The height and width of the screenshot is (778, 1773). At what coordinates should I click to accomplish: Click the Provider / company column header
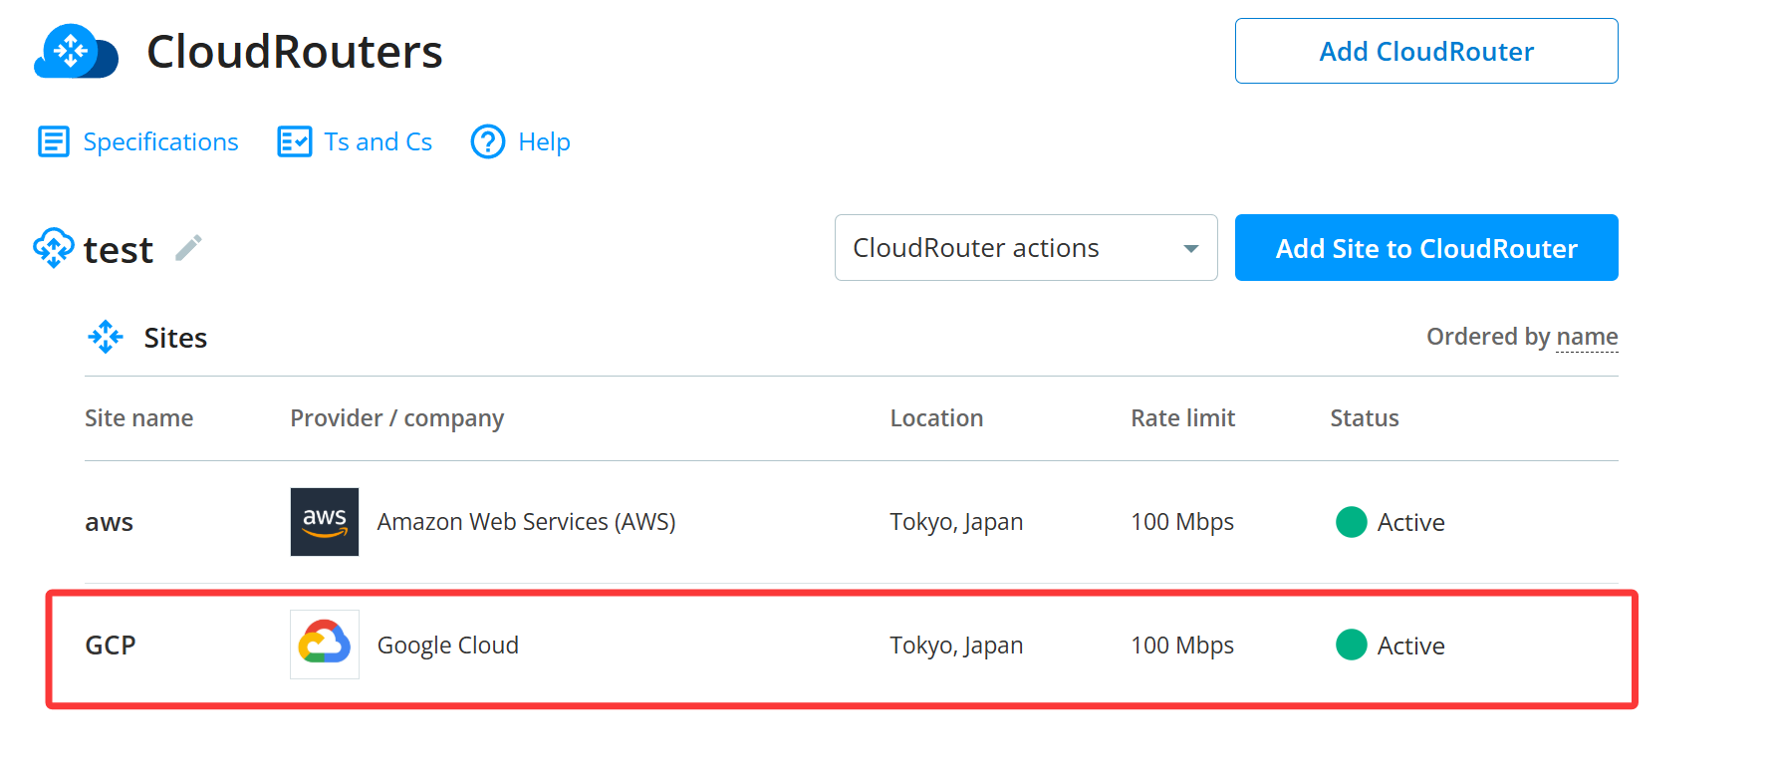click(x=397, y=418)
